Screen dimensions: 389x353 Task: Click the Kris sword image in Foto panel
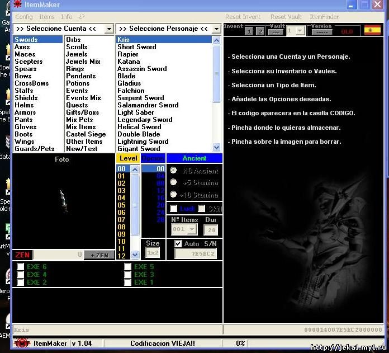coord(63,200)
